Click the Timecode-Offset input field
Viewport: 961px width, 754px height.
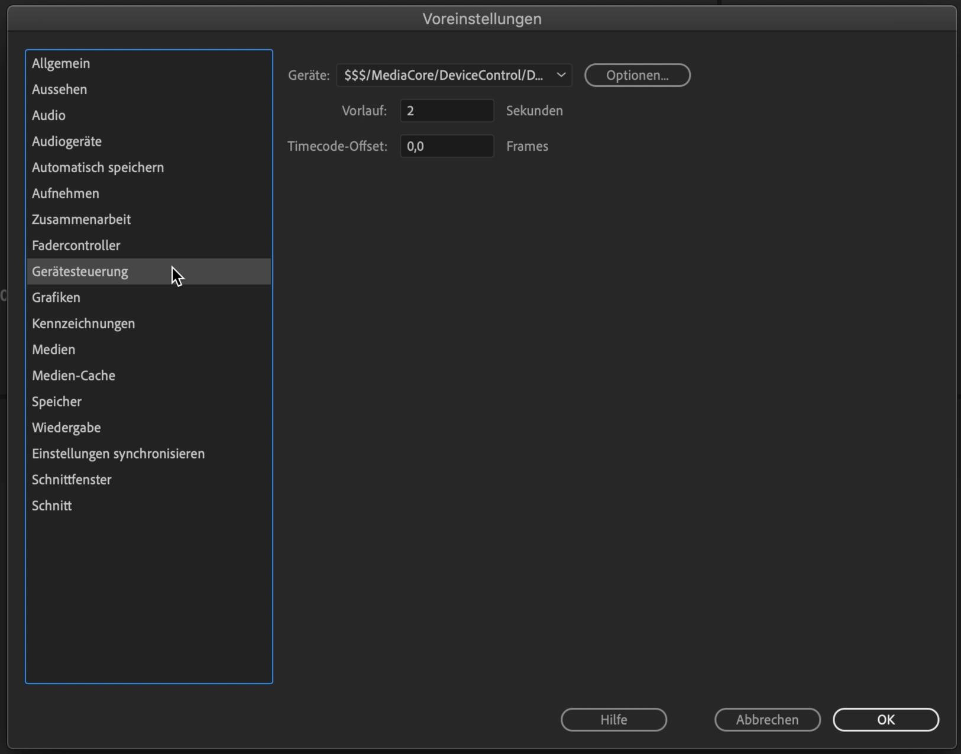tap(446, 146)
